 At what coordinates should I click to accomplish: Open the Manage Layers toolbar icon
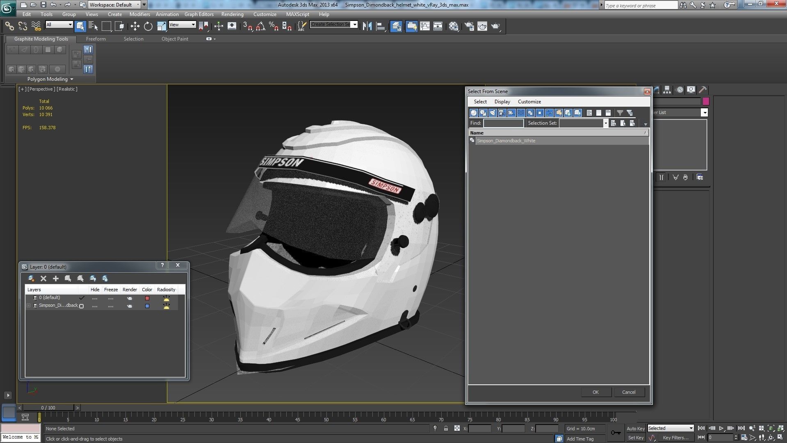pyautogui.click(x=396, y=26)
